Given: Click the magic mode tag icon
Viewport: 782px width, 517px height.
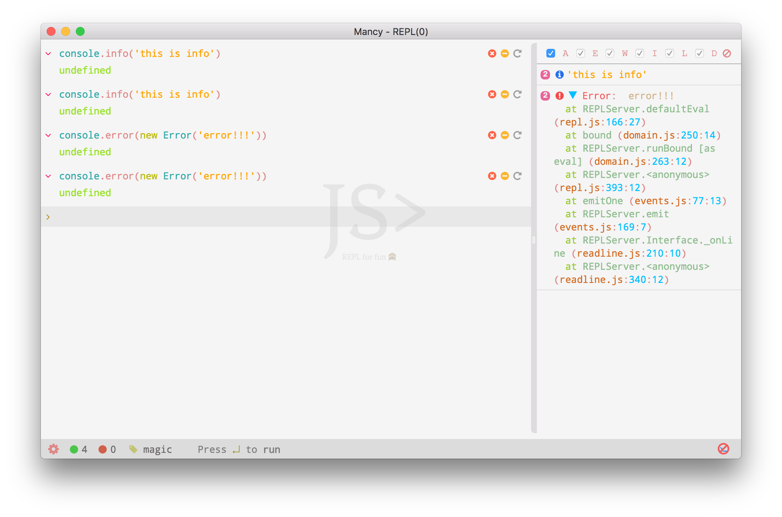Looking at the screenshot, I should click(133, 449).
